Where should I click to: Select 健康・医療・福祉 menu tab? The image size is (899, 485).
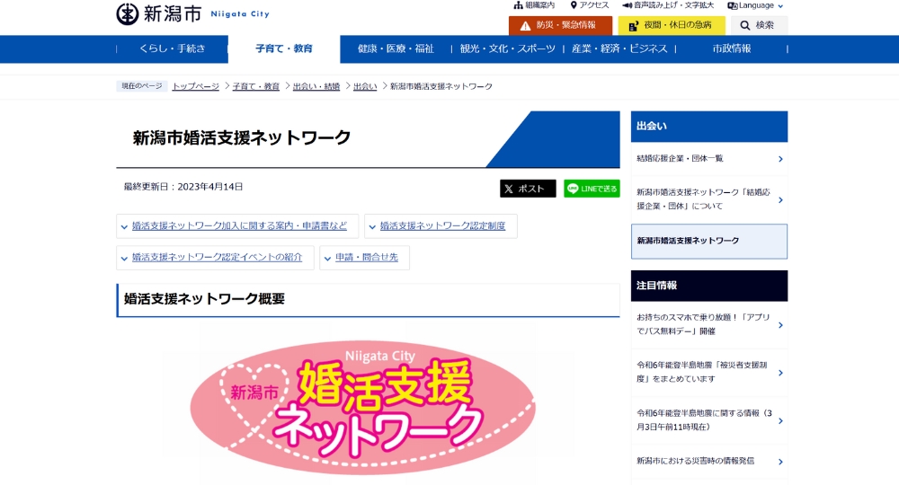[x=396, y=48]
